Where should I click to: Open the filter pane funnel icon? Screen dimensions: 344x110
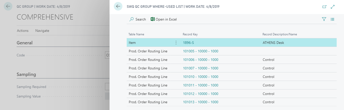(x=324, y=19)
